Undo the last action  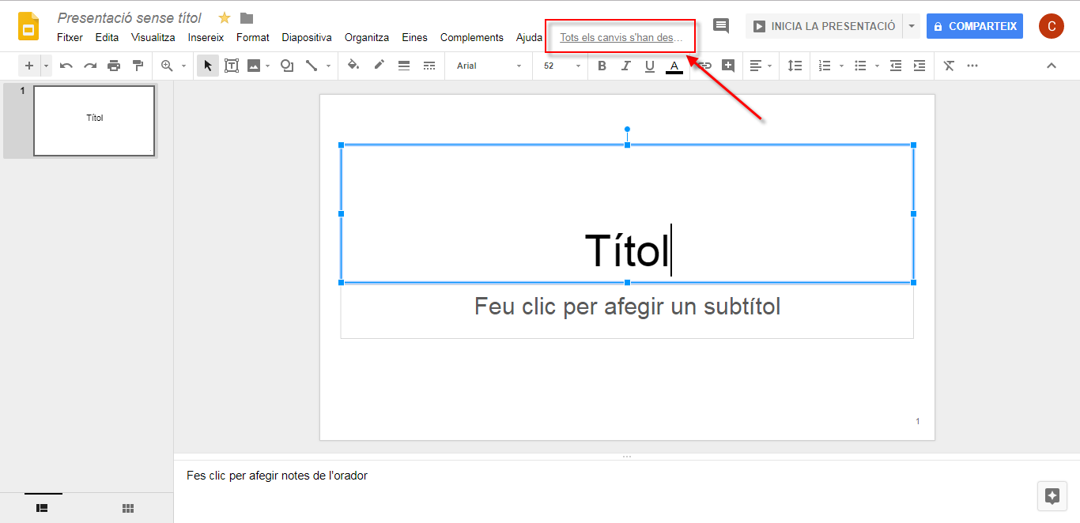tap(66, 66)
